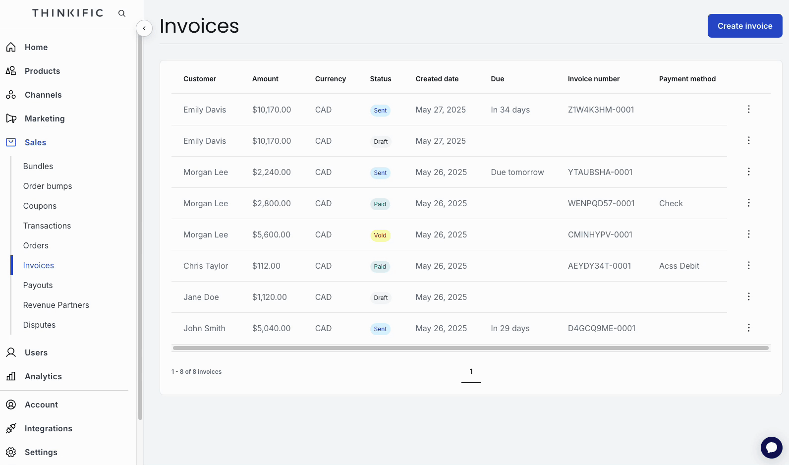Viewport: 789px width, 465px height.
Task: Click the Acss Debit payment method cell
Action: (679, 266)
